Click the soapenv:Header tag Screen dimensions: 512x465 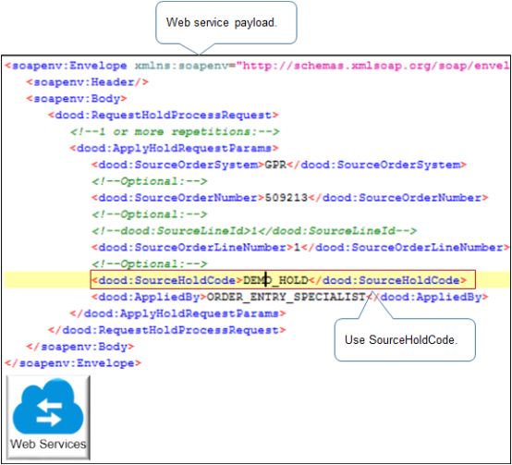[x=87, y=82]
